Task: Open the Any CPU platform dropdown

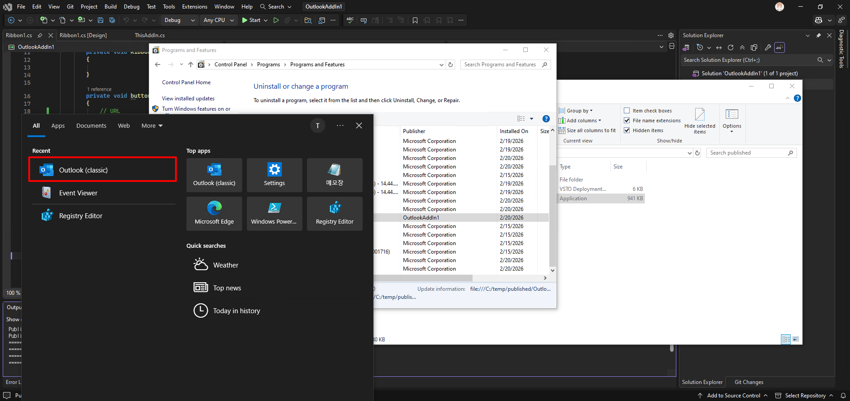Action: click(x=219, y=20)
